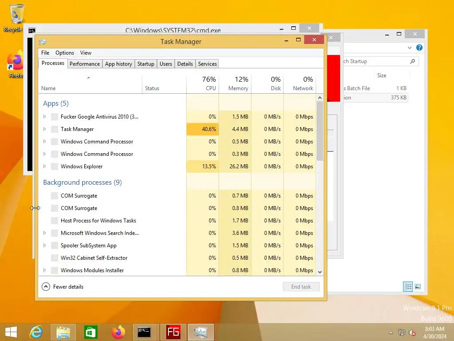Click icon next to Fucker Google Antivirus 2010

click(55, 117)
